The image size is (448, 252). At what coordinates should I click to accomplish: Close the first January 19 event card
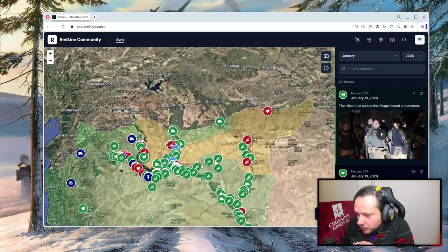414,93
